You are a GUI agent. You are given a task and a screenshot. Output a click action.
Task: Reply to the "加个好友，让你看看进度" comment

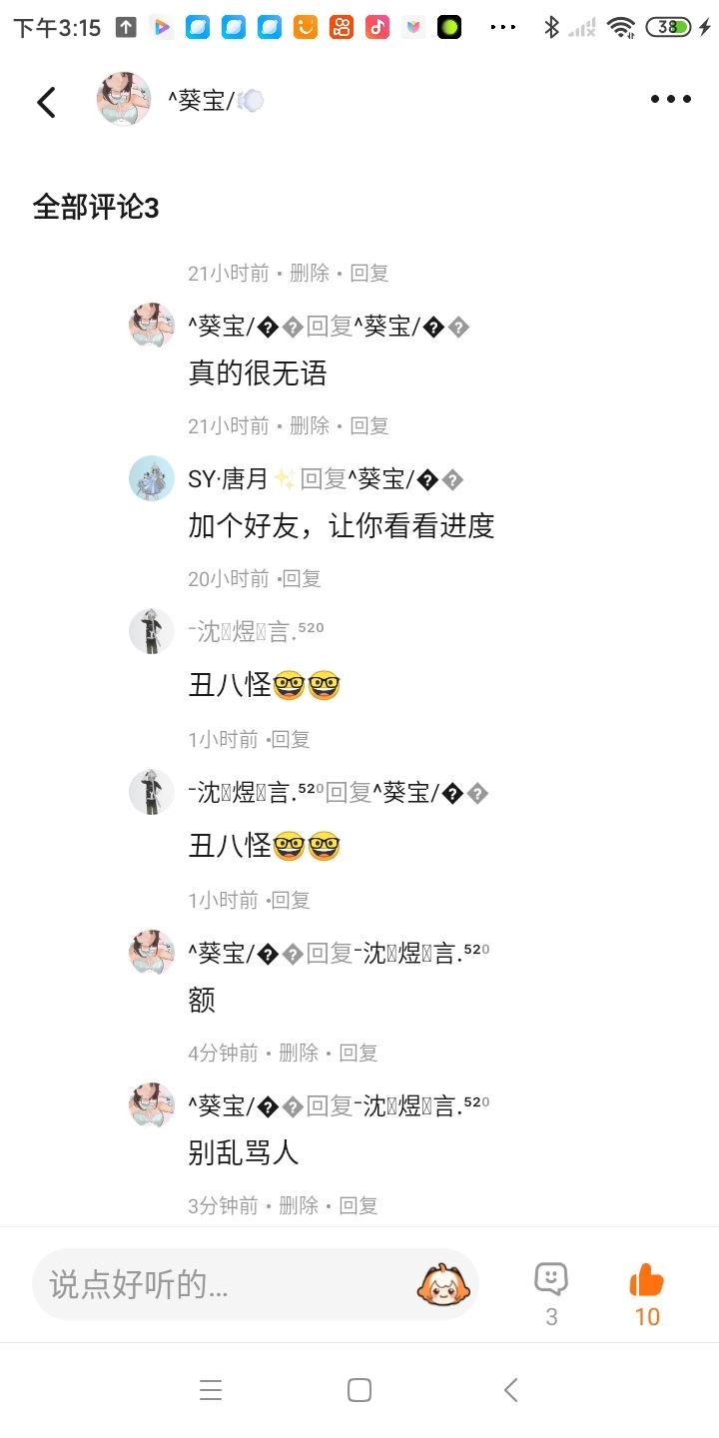[302, 579]
